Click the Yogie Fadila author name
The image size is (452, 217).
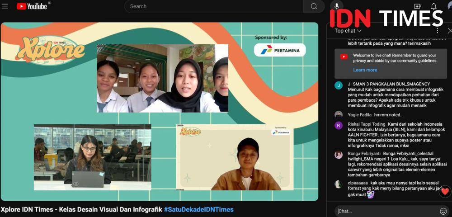point(360,115)
